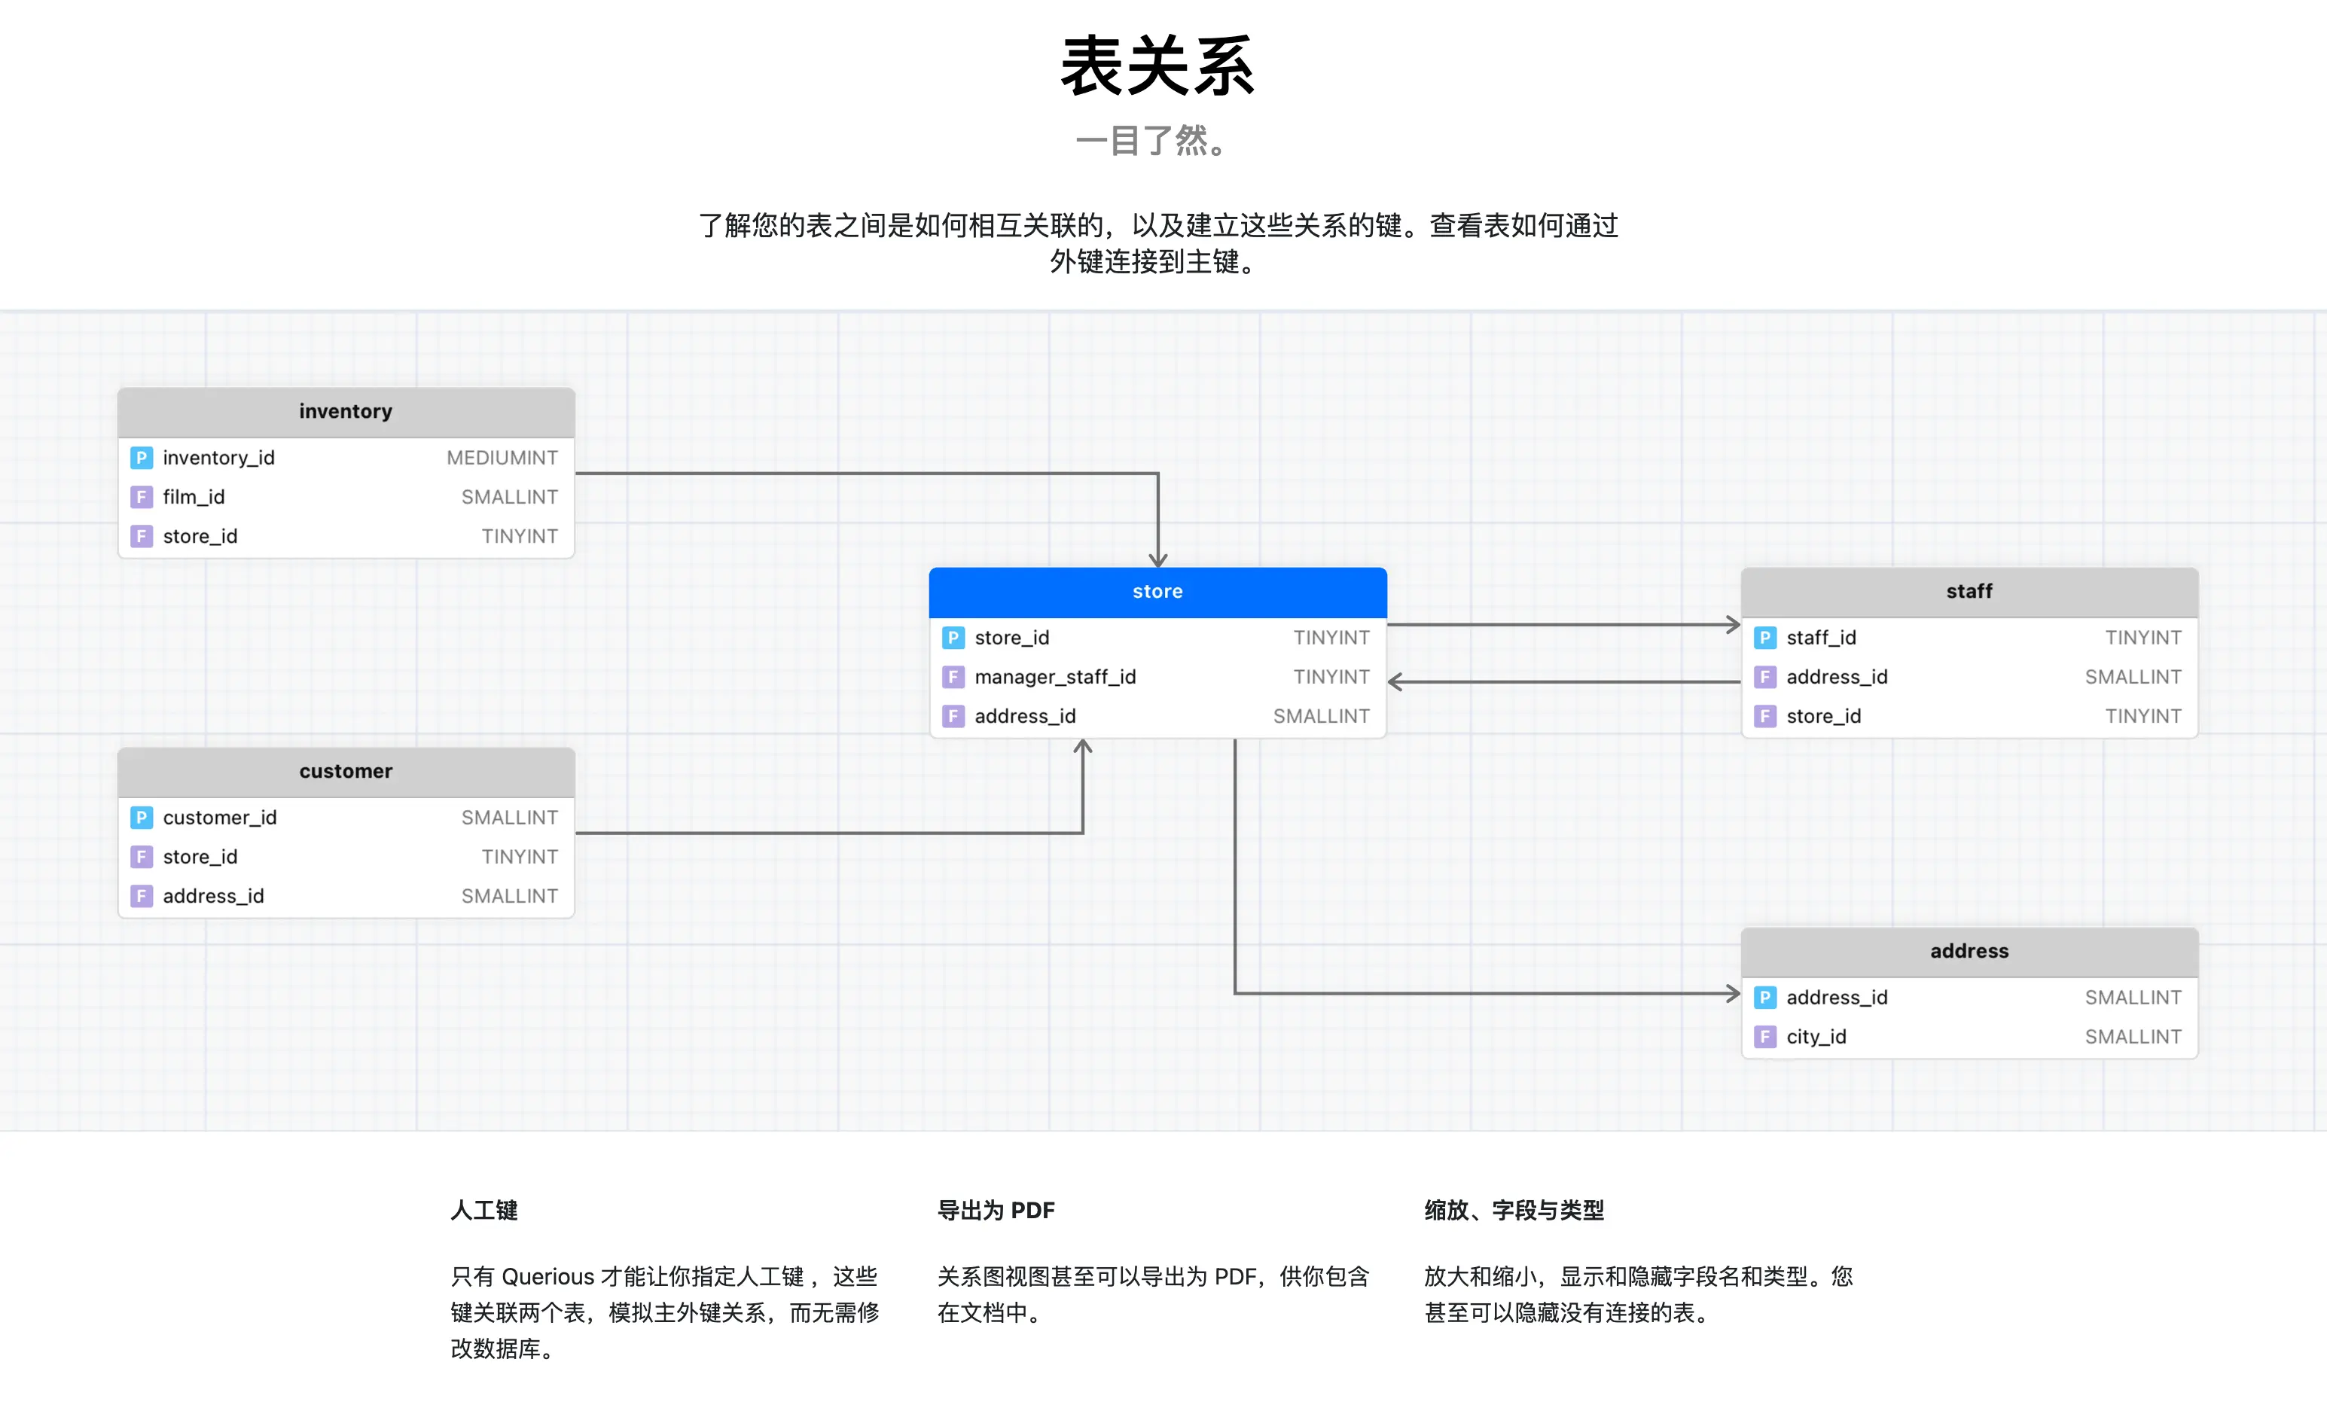Click the 人工键 heading

(x=483, y=1210)
